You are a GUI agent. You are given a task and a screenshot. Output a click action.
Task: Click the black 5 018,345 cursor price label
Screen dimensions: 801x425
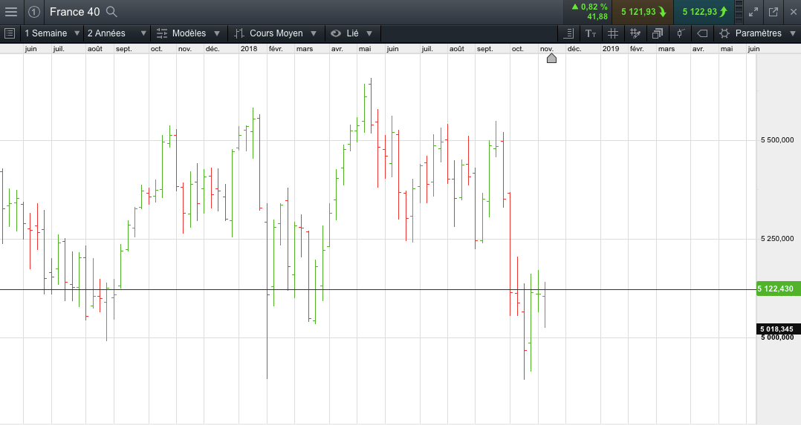point(779,329)
